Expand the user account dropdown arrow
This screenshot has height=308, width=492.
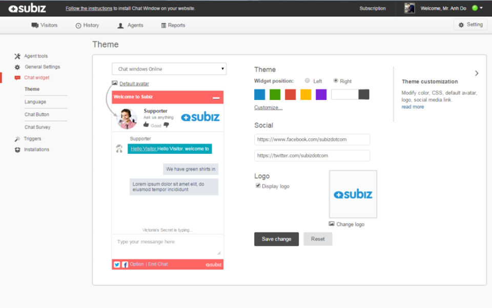pos(481,8)
